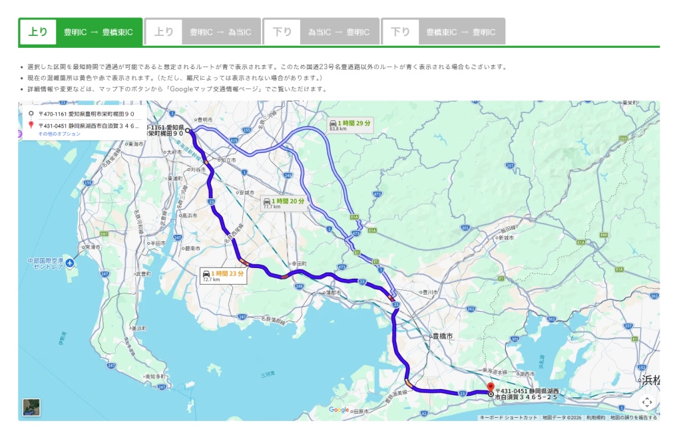Click the 武豊町 town label
Screen dimensions: 679x439
[x=144, y=274]
